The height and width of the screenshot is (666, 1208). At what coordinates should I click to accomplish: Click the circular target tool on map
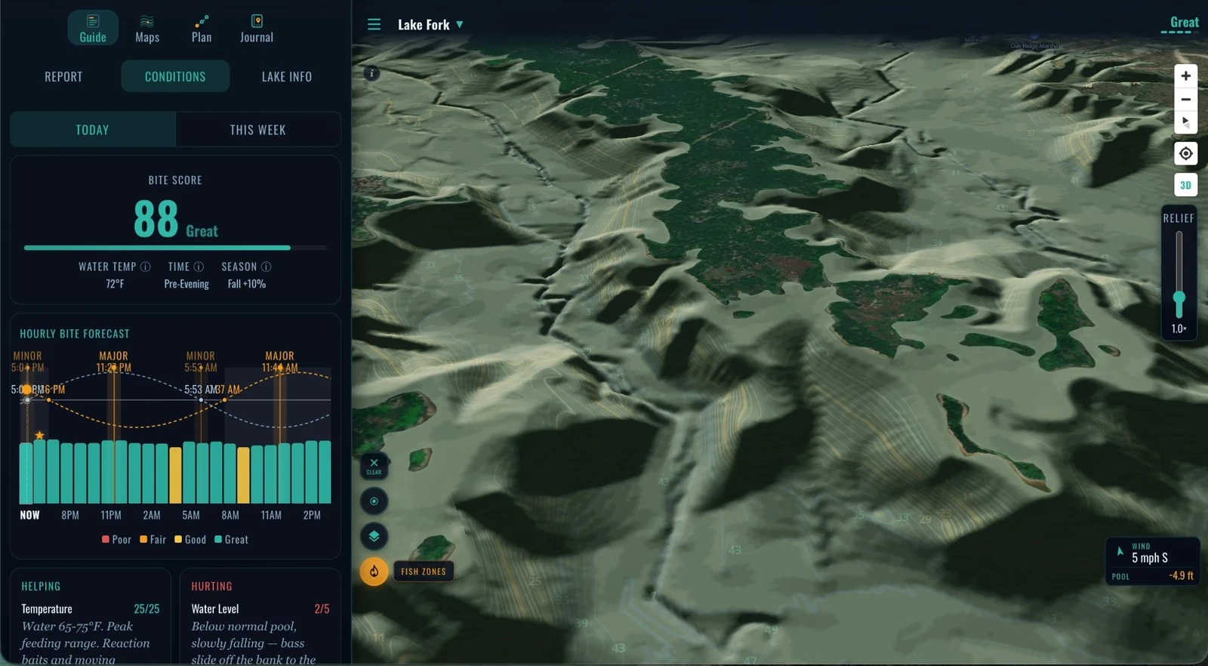374,501
